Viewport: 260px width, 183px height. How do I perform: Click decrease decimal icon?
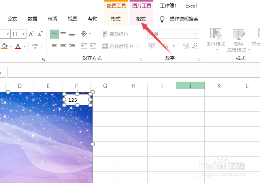(x=194, y=46)
